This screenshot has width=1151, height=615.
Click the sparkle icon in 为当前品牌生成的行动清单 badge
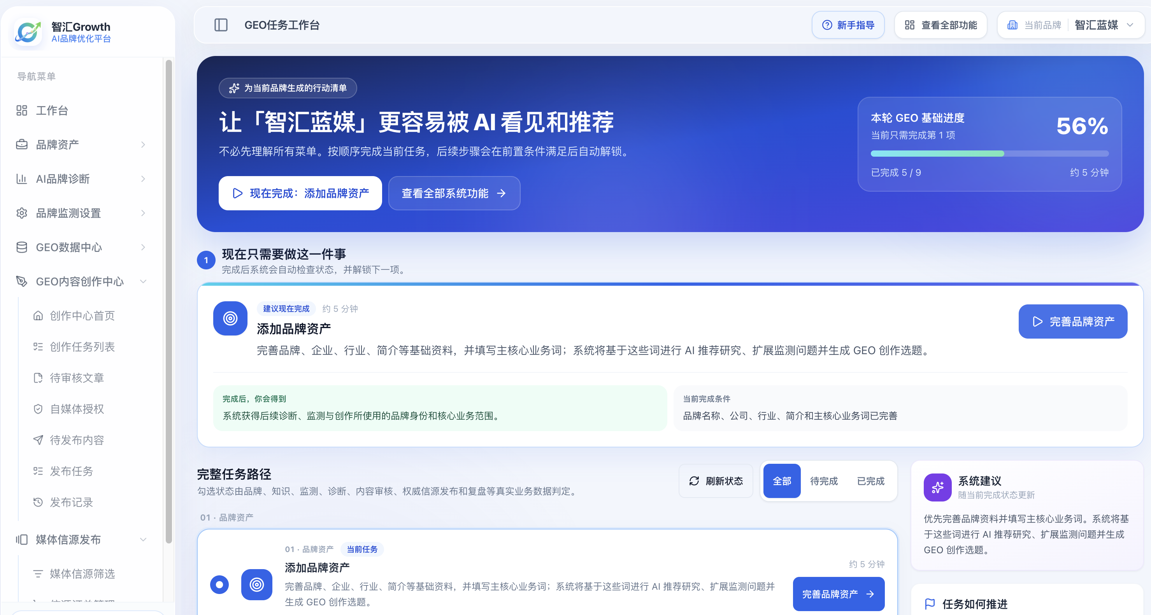click(234, 88)
